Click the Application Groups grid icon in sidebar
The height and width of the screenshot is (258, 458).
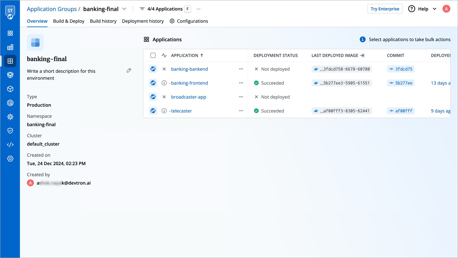pos(10,61)
